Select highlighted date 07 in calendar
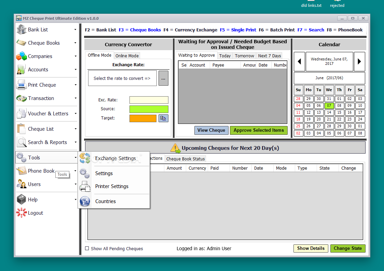Image resolution: width=384 pixels, height=271 pixels. coord(329,106)
